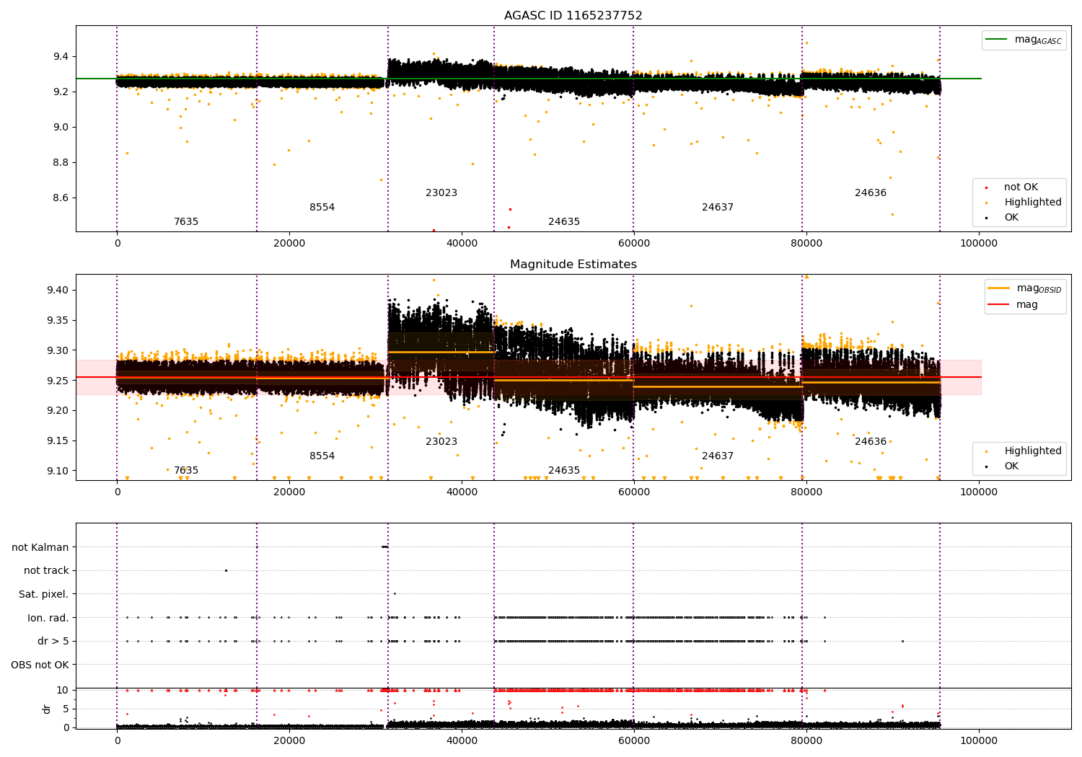The image size is (1082, 757).
Task: Click the 8.6 y-axis tick of AGASC plot
Action: tap(61, 198)
